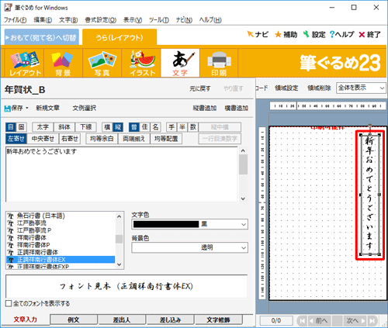388x328 pixels.
Task: Open 設定 wrench icon
Action: pos(307,34)
